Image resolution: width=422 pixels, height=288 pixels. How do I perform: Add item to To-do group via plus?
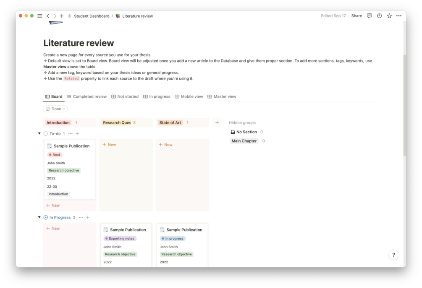coord(77,134)
